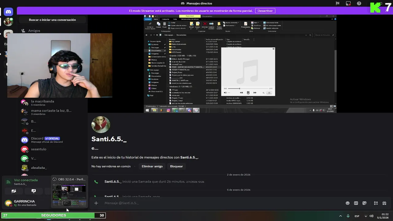Image resolution: width=393 pixels, height=221 pixels.
Task: Click the fast-forward button in shared music player
Action: click(255, 93)
